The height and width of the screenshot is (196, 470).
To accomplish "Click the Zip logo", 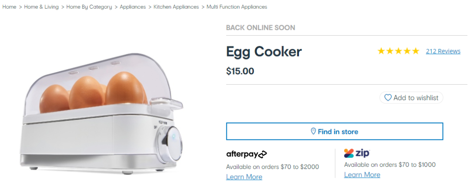I will point(357,153).
